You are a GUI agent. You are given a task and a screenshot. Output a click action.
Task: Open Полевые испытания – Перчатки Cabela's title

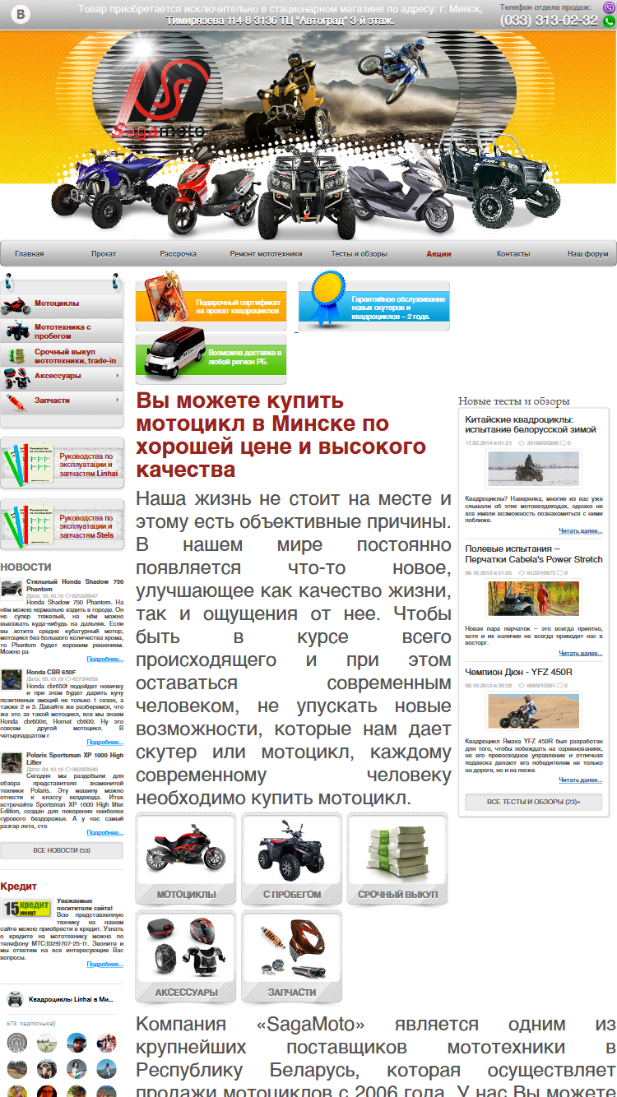(534, 554)
